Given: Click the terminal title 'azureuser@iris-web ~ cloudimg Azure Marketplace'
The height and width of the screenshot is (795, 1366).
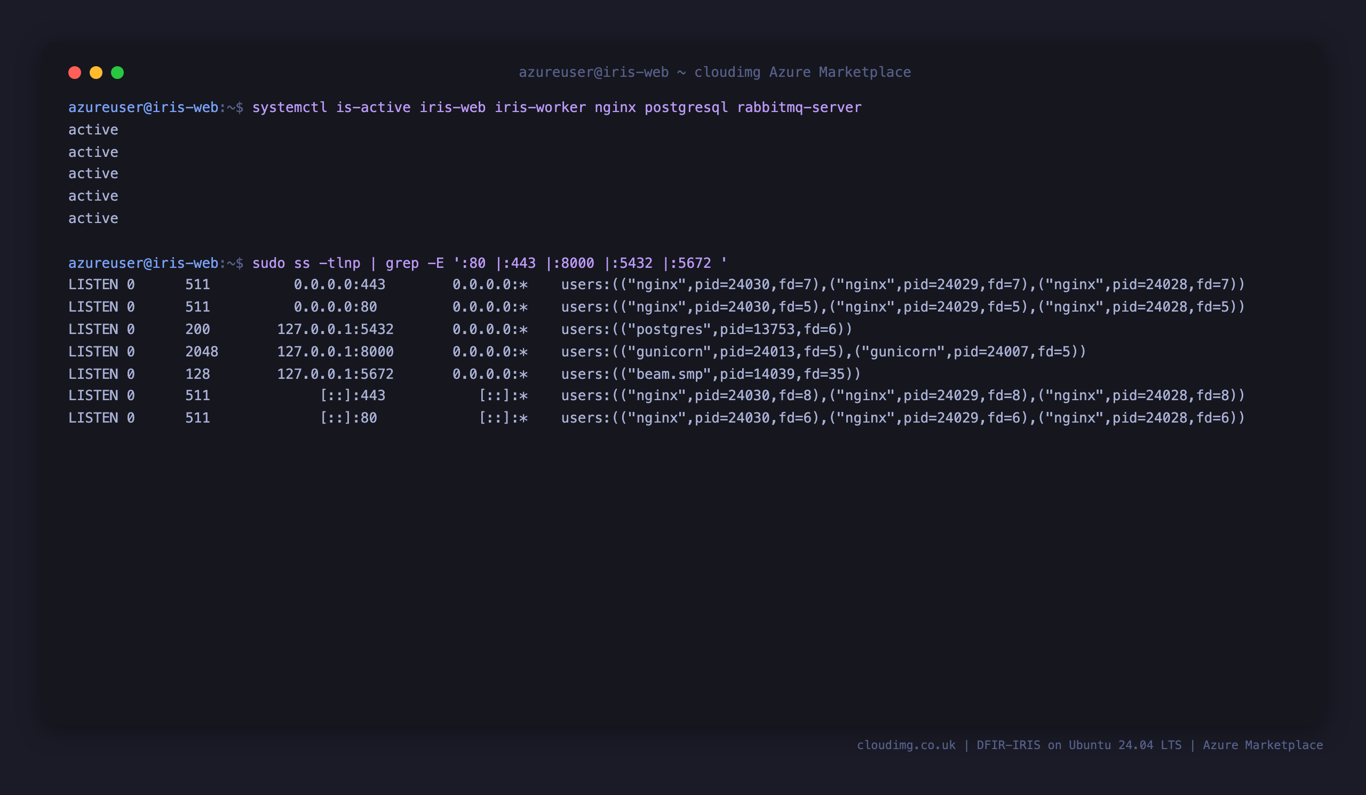Looking at the screenshot, I should tap(714, 72).
